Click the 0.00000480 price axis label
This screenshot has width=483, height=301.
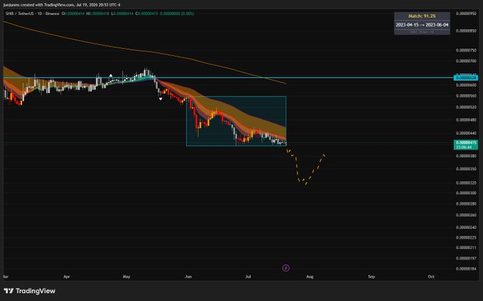pyautogui.click(x=466, y=120)
